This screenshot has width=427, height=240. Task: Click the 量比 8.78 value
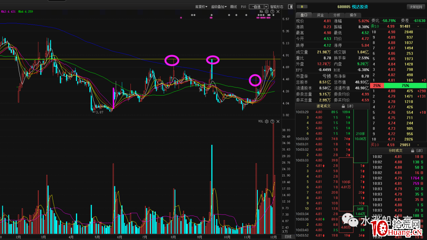pyautogui.click(x=327, y=58)
